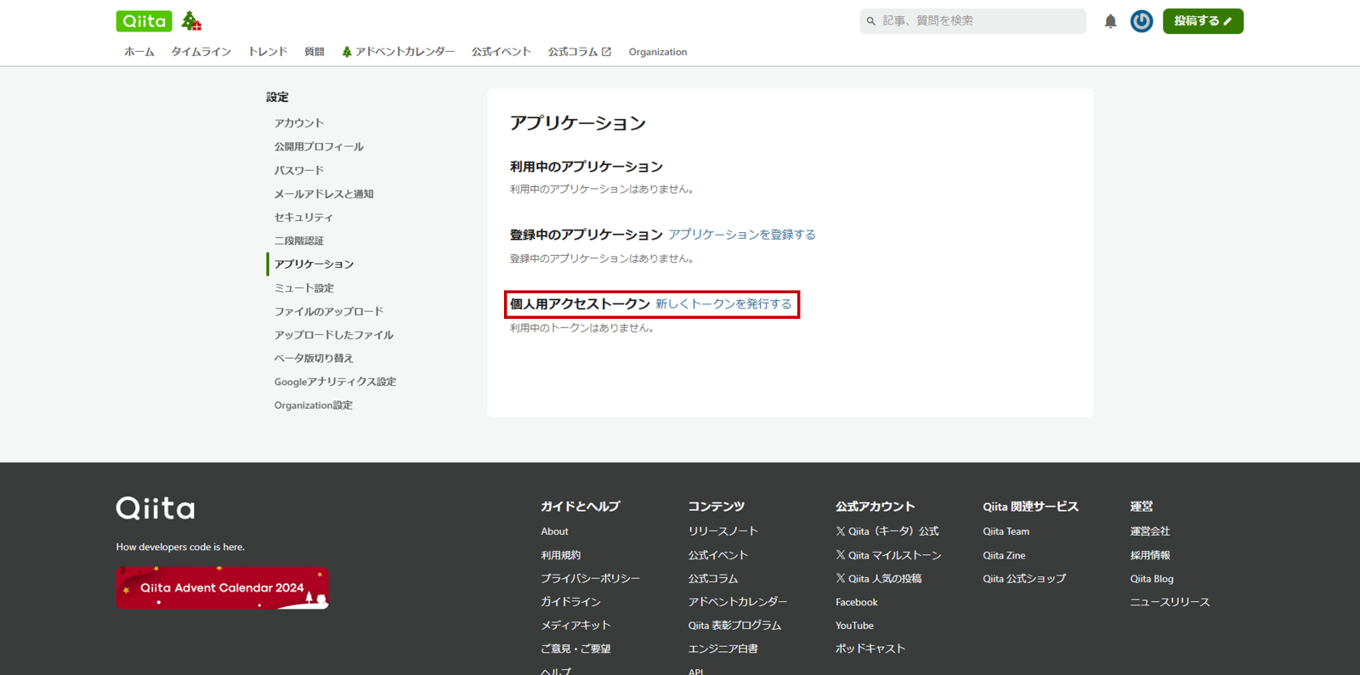
Task: Click the Christmas tree icon beside logo
Action: click(x=191, y=21)
